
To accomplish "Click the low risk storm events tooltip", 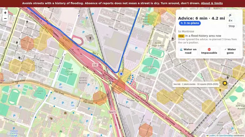I will click(196, 84).
